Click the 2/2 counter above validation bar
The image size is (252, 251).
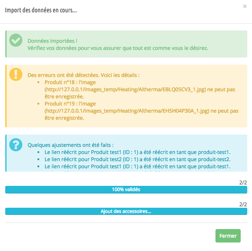point(243,183)
